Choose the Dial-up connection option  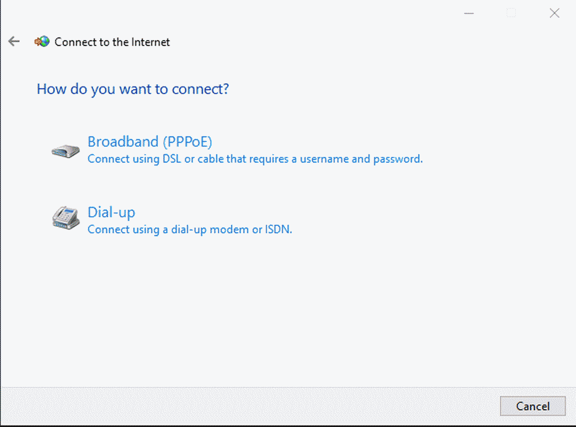coord(111,212)
